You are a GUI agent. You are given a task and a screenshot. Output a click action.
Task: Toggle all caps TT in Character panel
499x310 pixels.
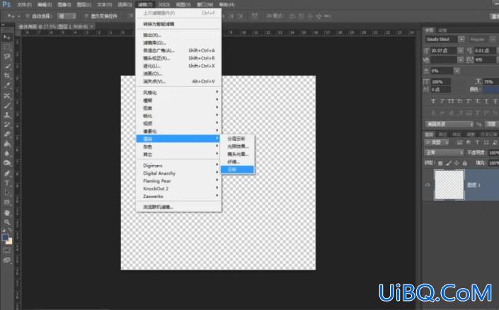pos(451,101)
